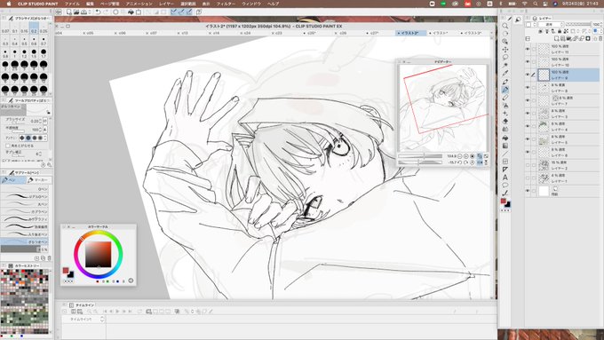Select the highlighted Pen tool in toolbar
Screen dimensions: 604x340
pos(505,90)
